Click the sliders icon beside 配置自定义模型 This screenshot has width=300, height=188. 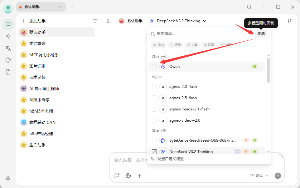pyautogui.click(x=153, y=159)
